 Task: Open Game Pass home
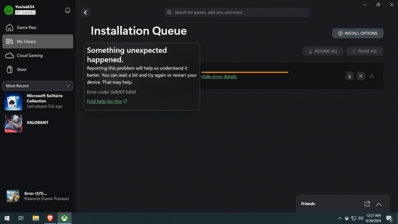click(x=38, y=27)
